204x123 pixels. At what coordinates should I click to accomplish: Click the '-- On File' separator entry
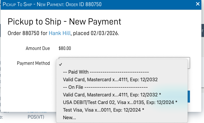(105, 87)
